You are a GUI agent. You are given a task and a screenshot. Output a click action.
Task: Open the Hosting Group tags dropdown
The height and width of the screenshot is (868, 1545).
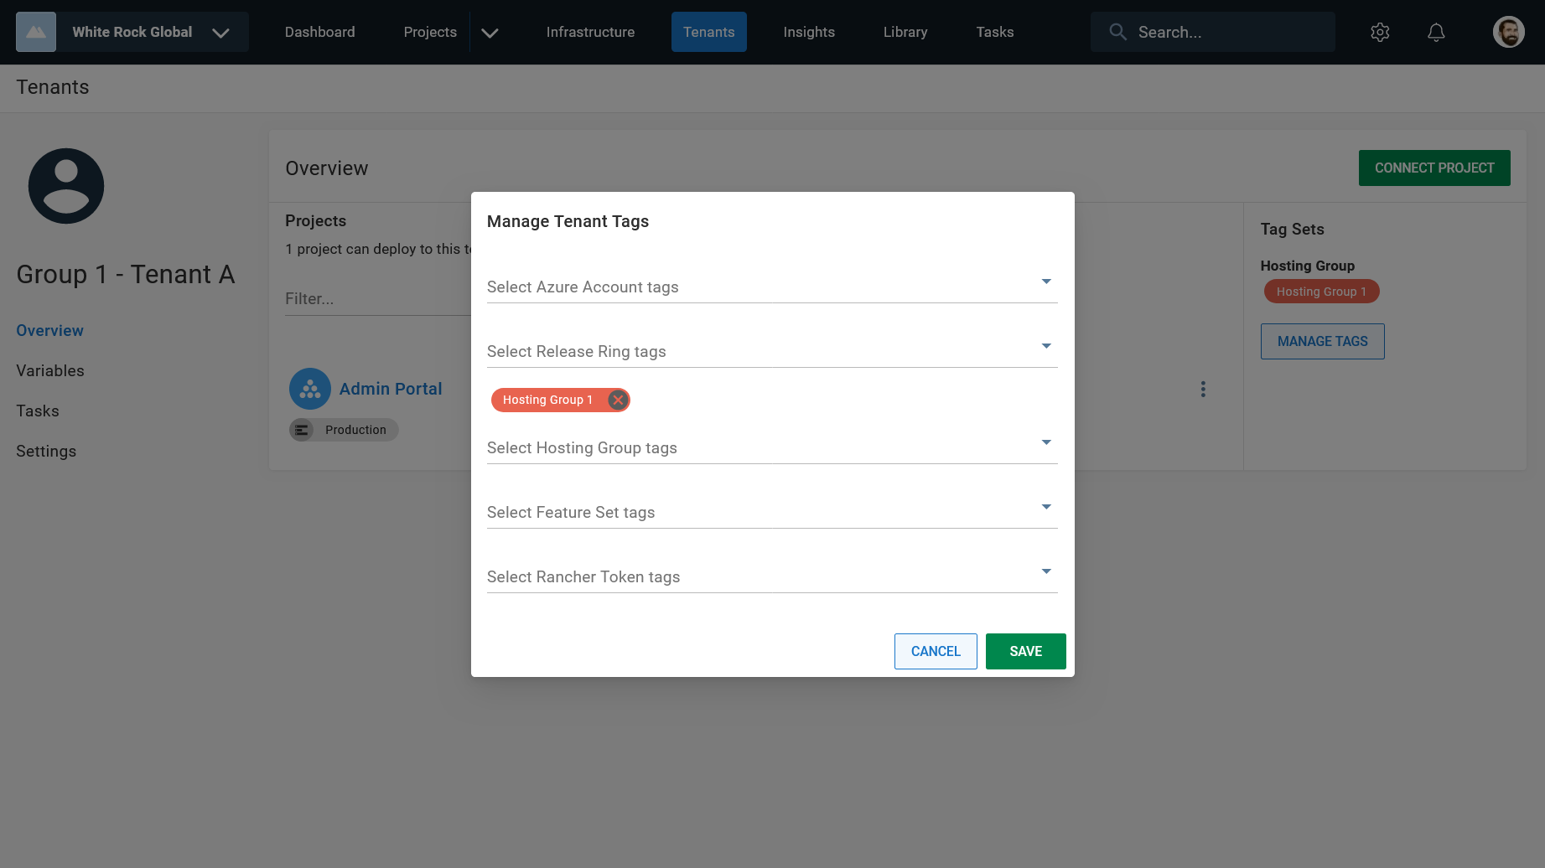(1045, 442)
